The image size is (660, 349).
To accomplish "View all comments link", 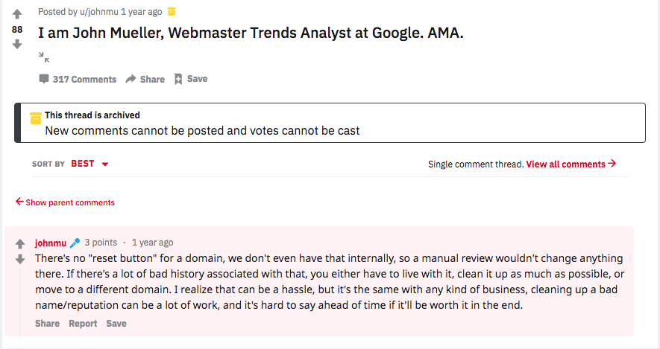I will coord(571,164).
